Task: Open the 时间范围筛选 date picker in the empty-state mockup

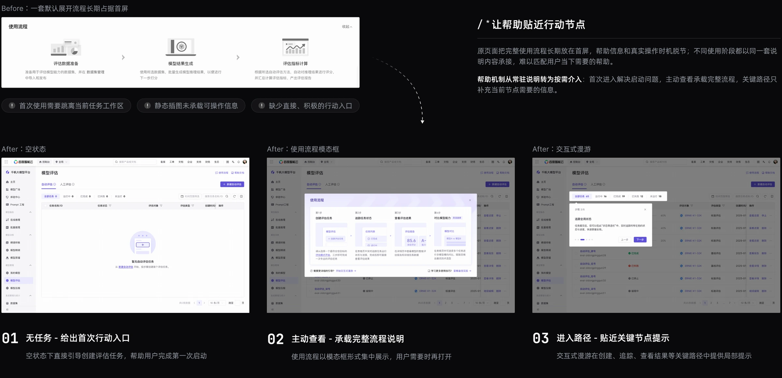Action: [x=190, y=196]
